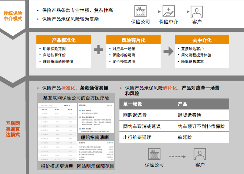
Task: Click the gray arrow pointing to 去中介化
Action: tap(169, 51)
